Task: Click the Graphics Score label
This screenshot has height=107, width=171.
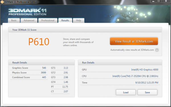Action: tap(20, 68)
